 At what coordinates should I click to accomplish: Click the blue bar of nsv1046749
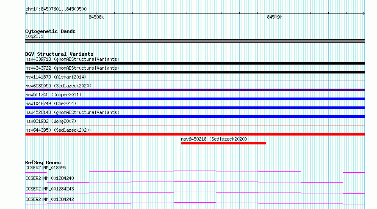click(195, 108)
